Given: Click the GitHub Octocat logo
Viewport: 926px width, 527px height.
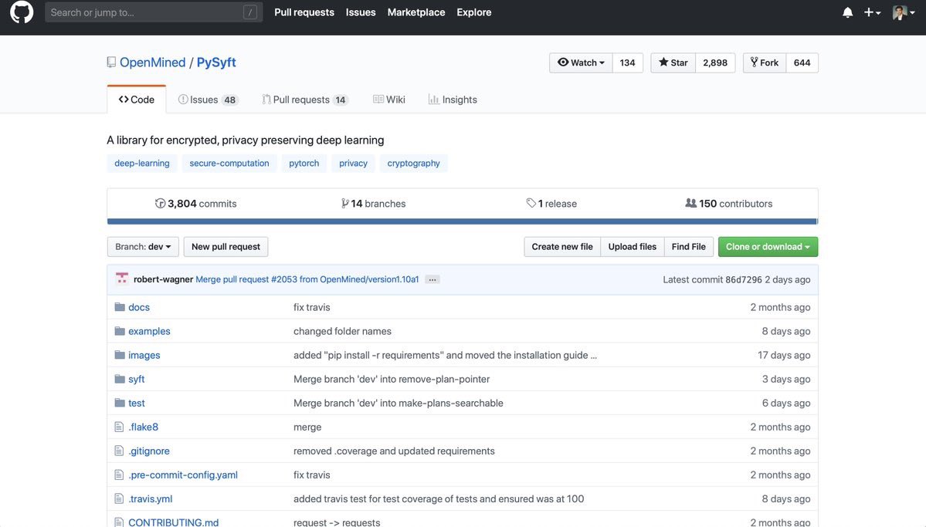Looking at the screenshot, I should click(22, 12).
